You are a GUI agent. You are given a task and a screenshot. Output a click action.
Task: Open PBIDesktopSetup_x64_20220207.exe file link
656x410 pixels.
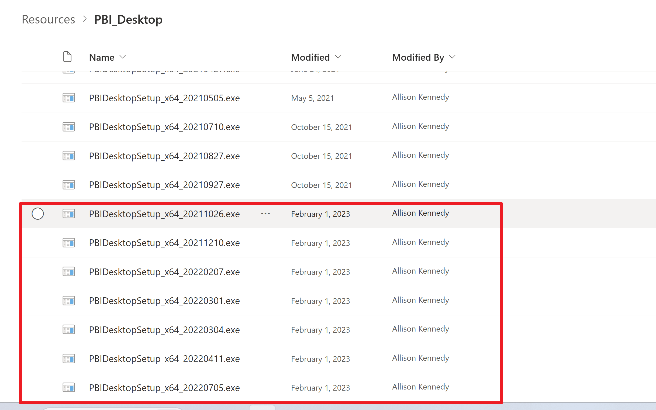pyautogui.click(x=164, y=272)
